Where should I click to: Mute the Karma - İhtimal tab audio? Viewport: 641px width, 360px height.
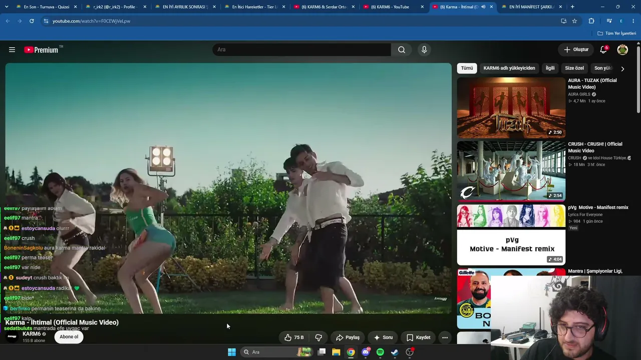(483, 7)
